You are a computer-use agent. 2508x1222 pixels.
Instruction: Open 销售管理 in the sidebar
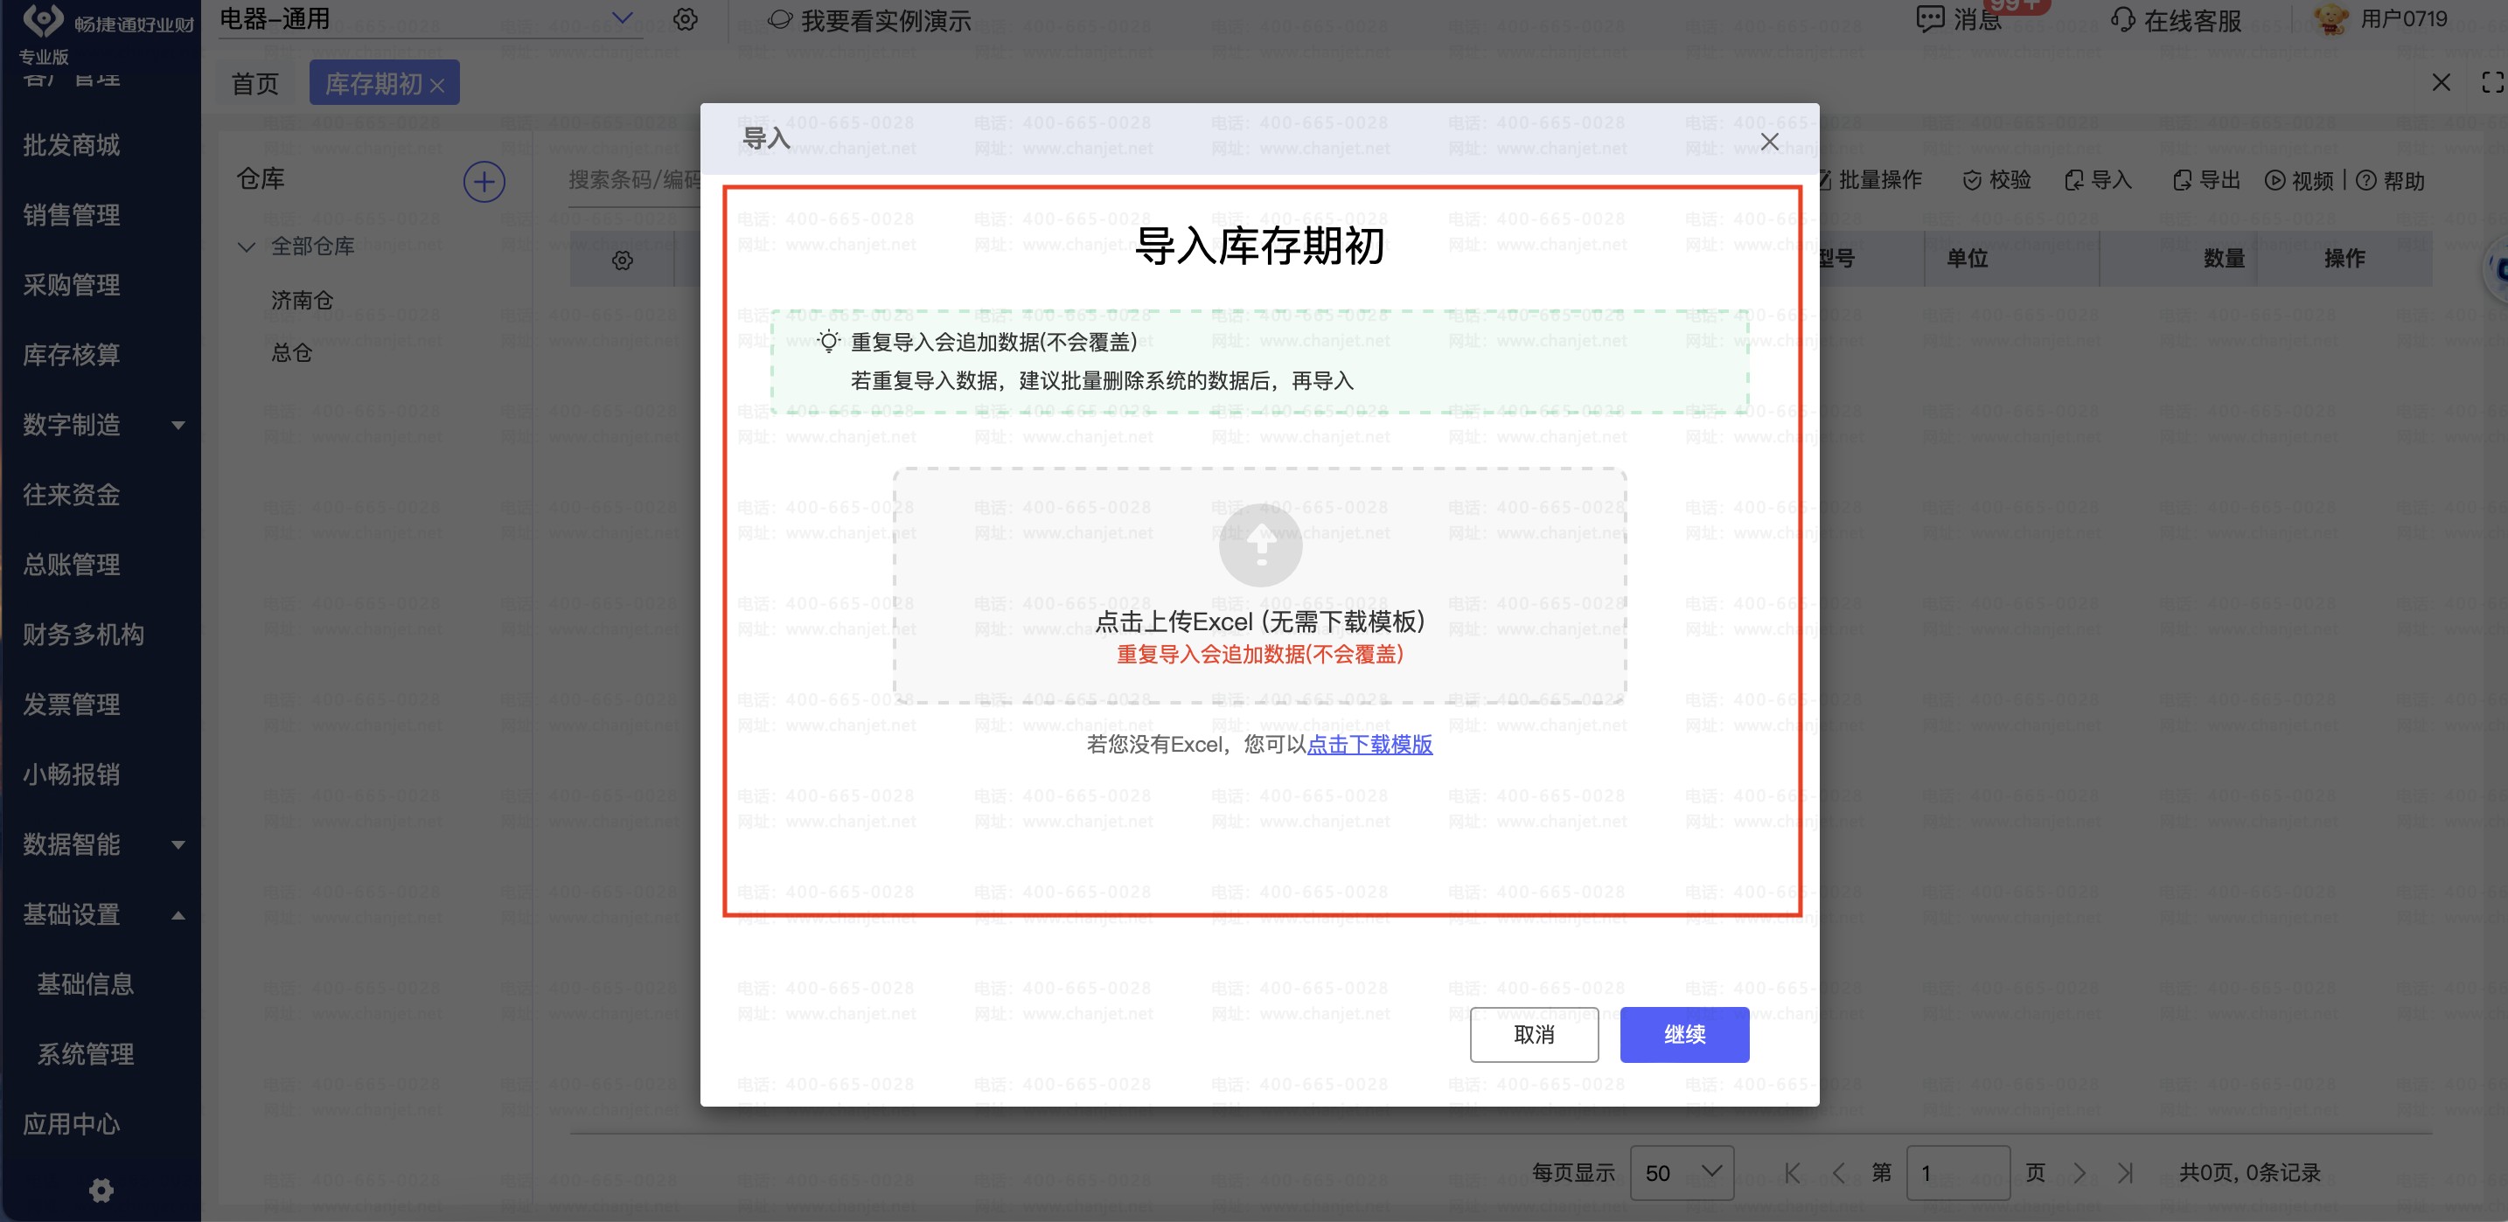tap(72, 215)
